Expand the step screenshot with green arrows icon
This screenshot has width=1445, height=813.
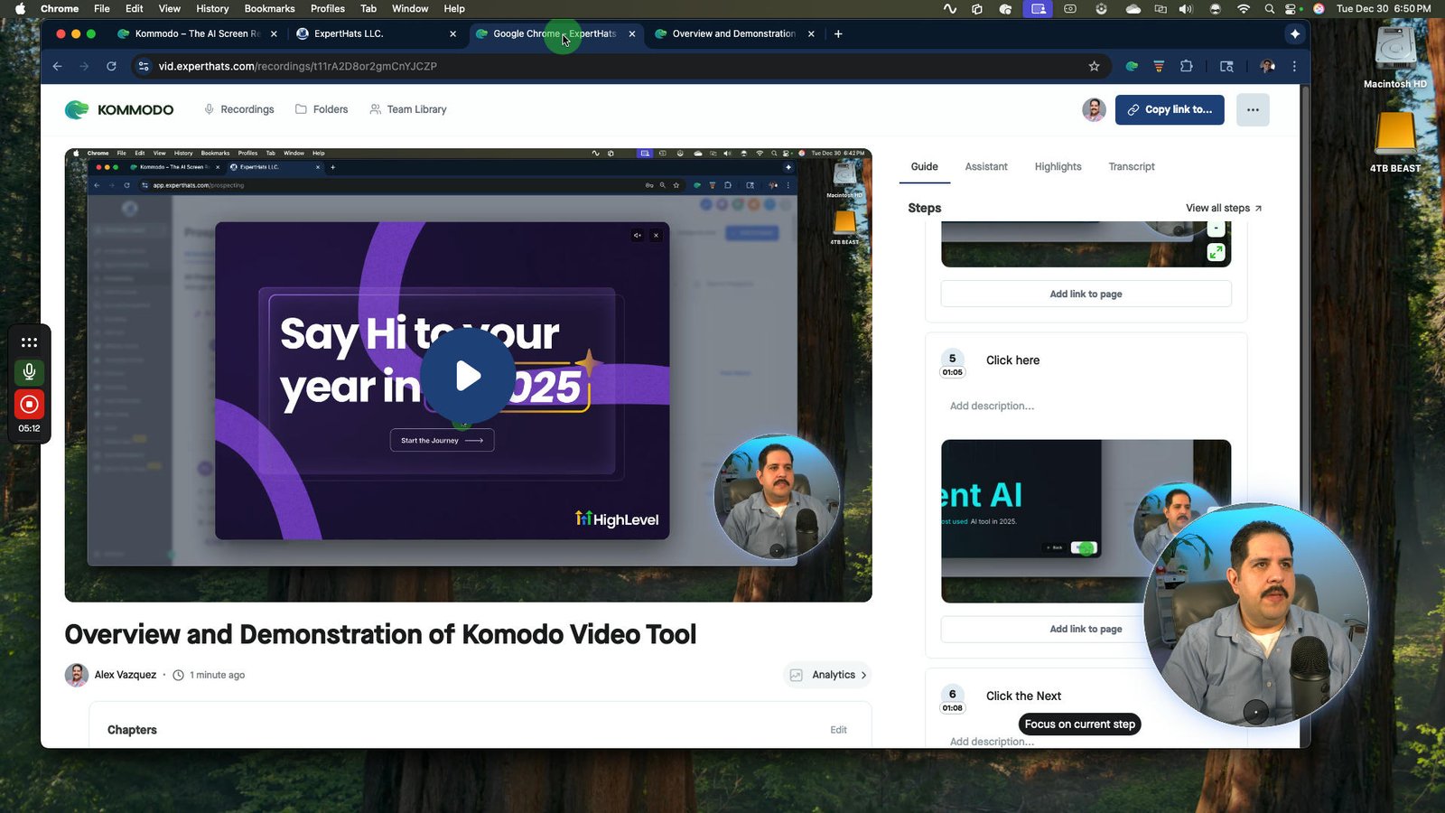tap(1216, 253)
